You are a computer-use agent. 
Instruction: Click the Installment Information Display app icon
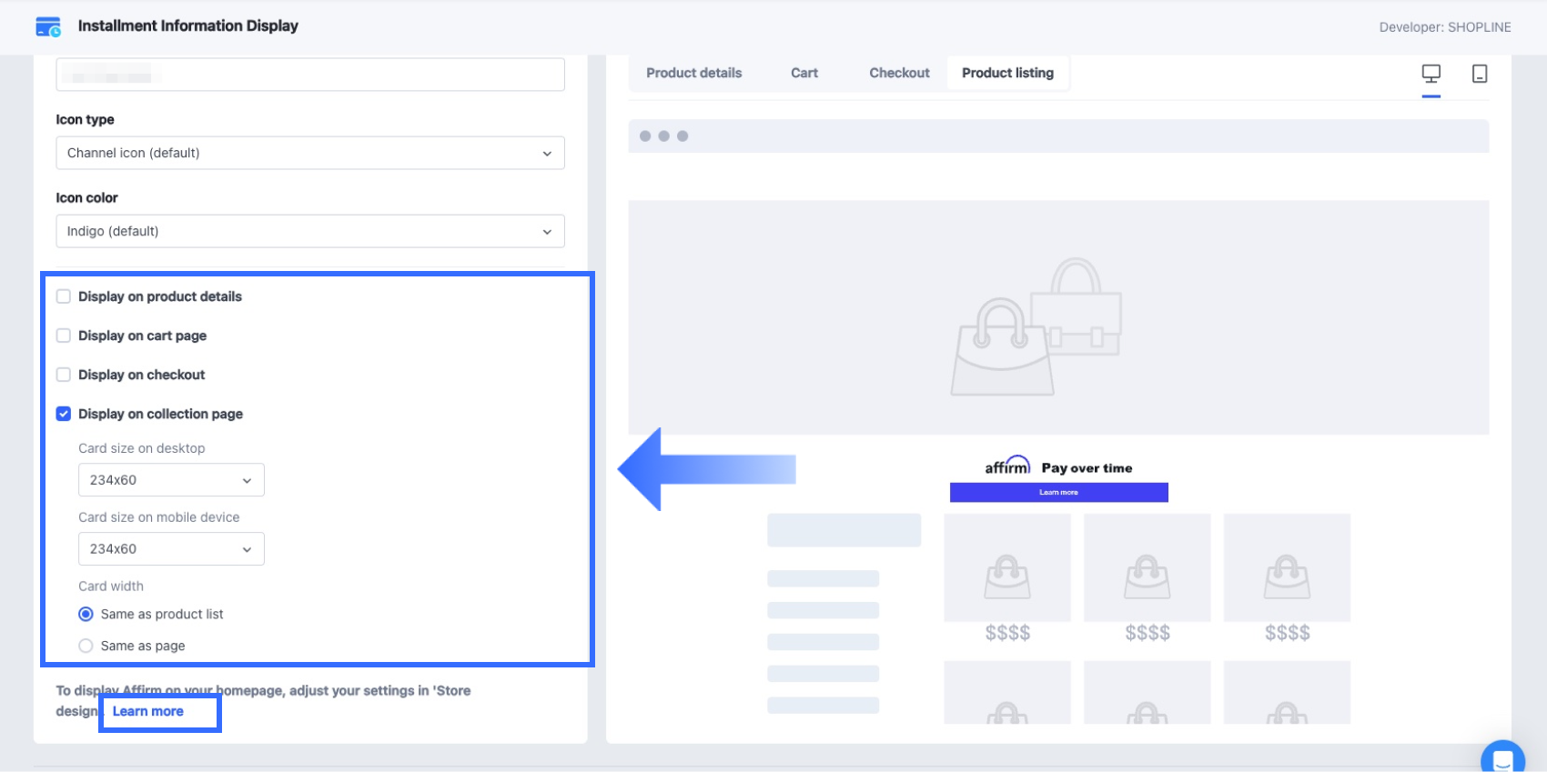(x=48, y=26)
